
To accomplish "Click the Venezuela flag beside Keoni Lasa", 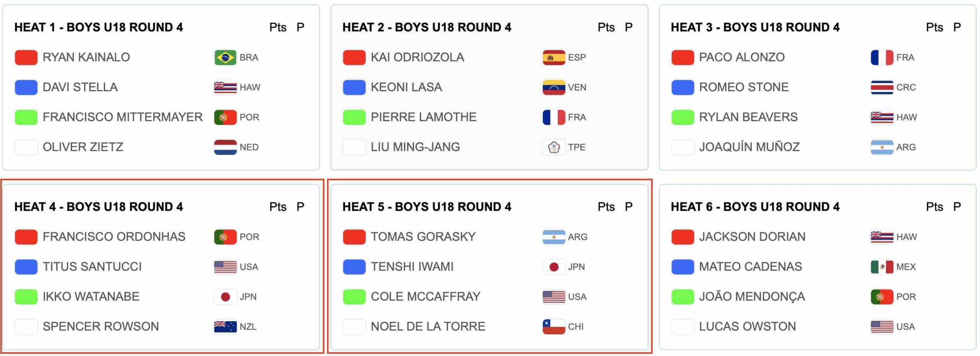I will coord(554,87).
